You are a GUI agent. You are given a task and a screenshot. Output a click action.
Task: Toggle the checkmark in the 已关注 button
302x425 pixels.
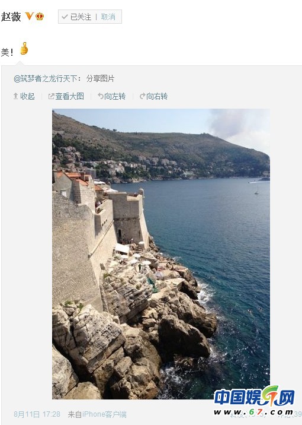(65, 17)
